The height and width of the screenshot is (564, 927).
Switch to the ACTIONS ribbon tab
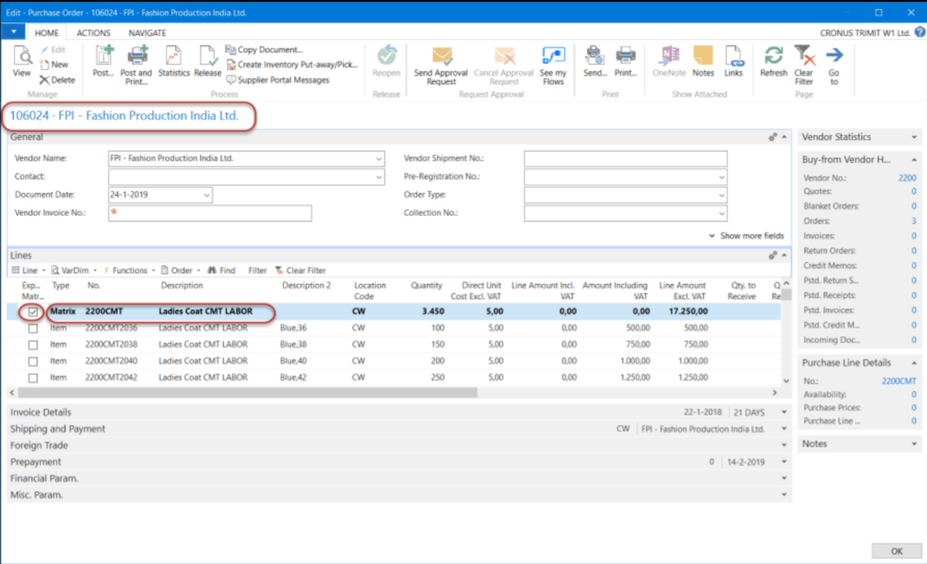[x=93, y=33]
